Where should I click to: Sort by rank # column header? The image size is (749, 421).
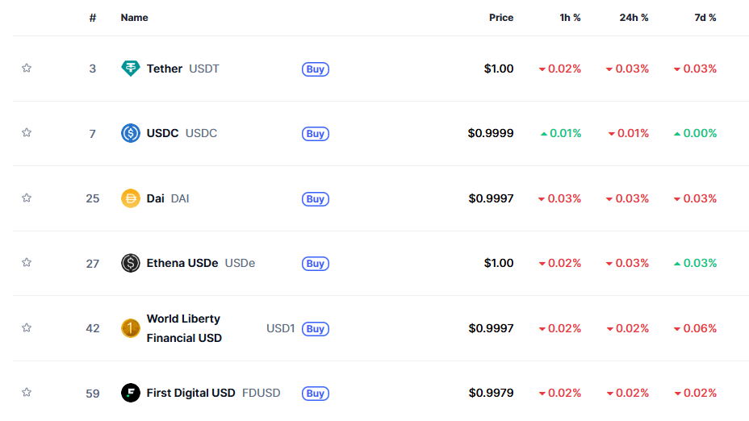[93, 18]
